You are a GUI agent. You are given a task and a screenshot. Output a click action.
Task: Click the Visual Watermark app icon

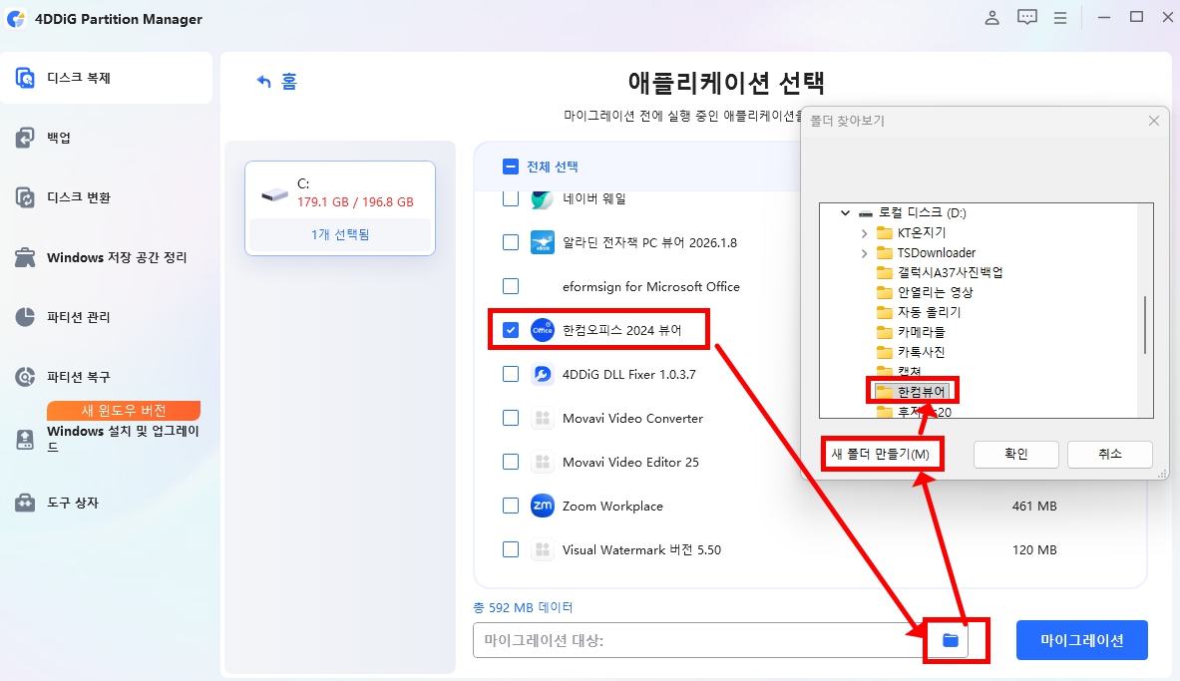[542, 549]
